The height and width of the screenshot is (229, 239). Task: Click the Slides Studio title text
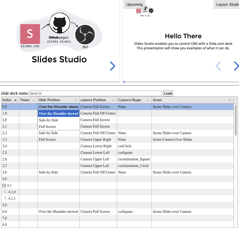click(59, 59)
